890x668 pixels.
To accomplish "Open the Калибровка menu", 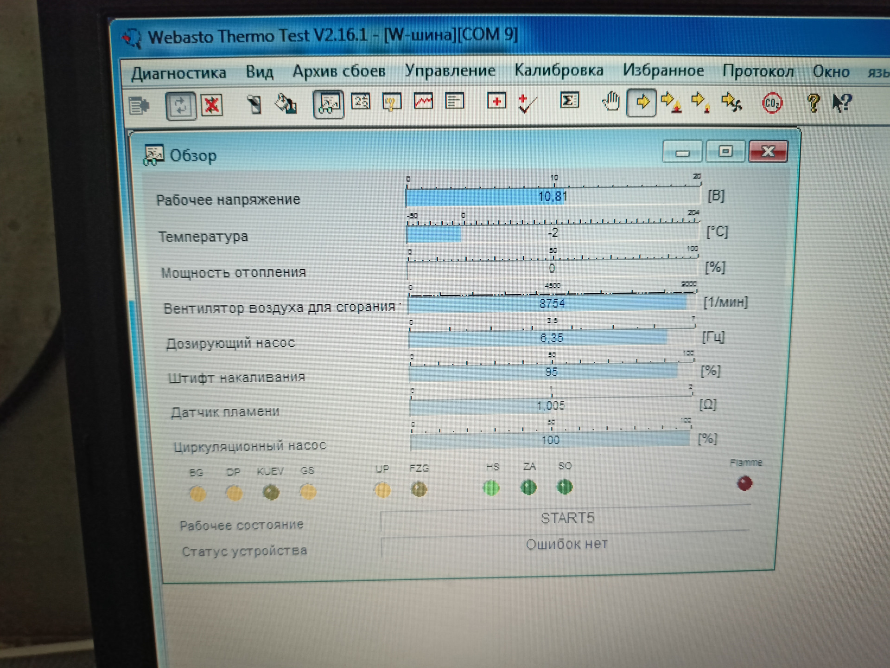I will click(x=559, y=70).
